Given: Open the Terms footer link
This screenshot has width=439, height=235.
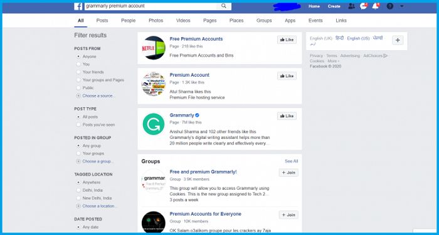Looking at the screenshot, I should (x=332, y=56).
